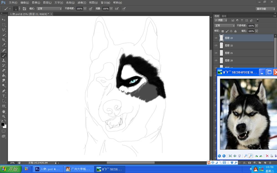Select the Clone Stamp tool

coord(4,60)
